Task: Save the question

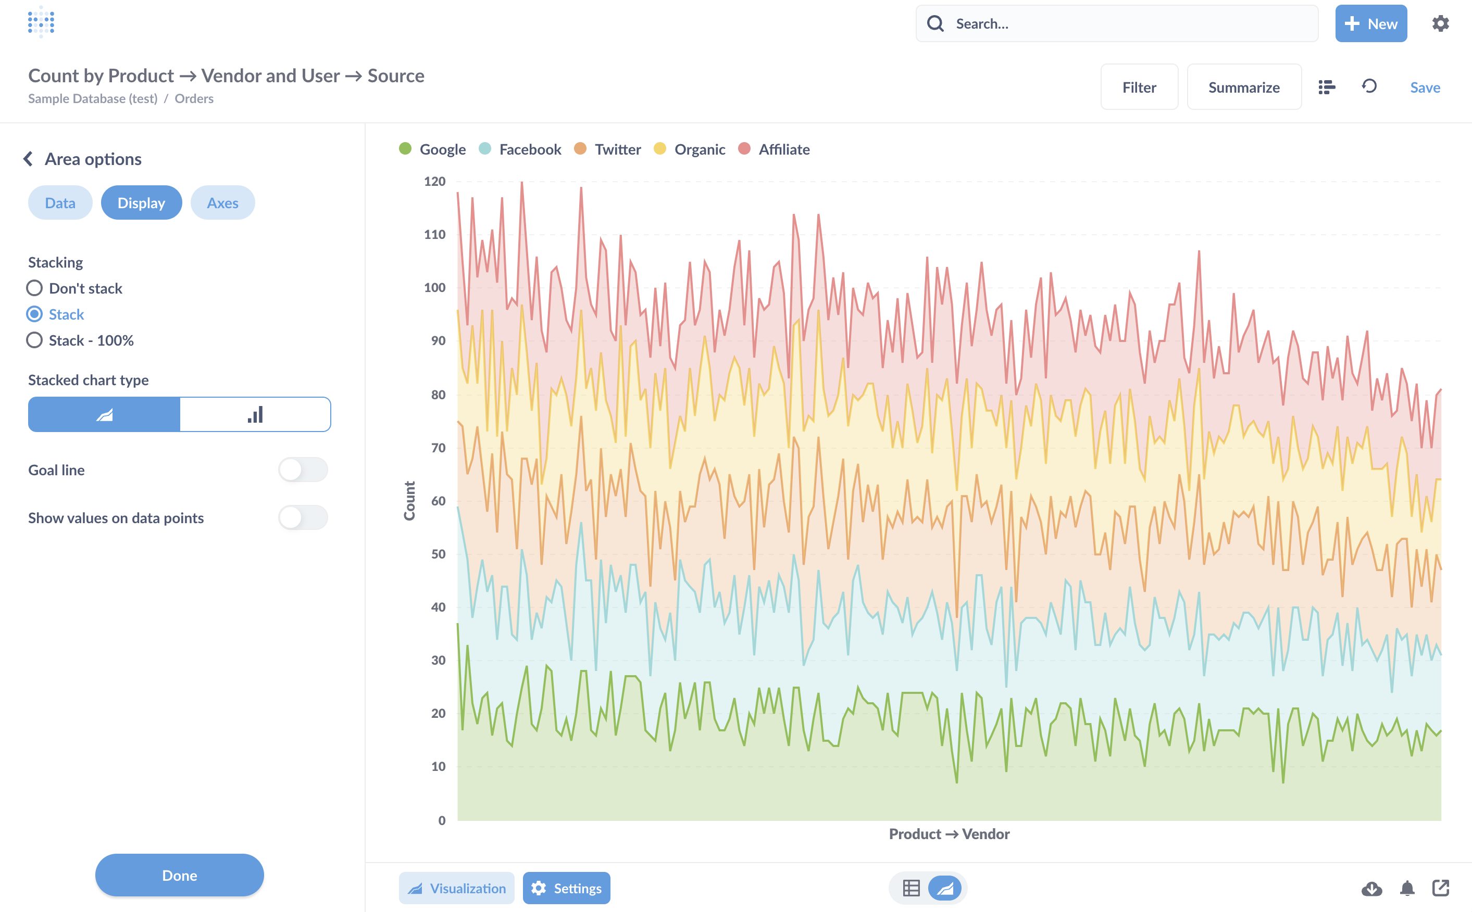Action: coord(1425,87)
